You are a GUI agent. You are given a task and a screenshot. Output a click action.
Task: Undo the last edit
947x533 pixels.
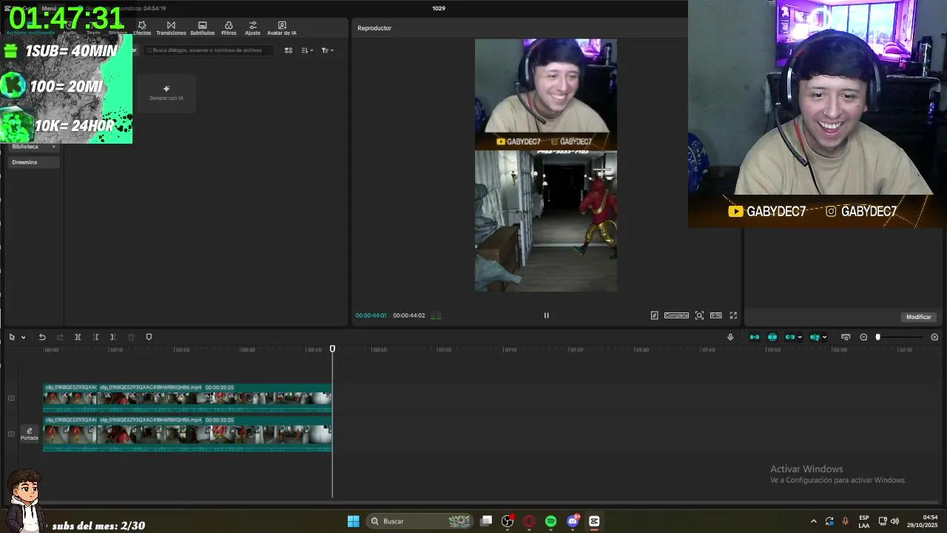[x=42, y=337]
